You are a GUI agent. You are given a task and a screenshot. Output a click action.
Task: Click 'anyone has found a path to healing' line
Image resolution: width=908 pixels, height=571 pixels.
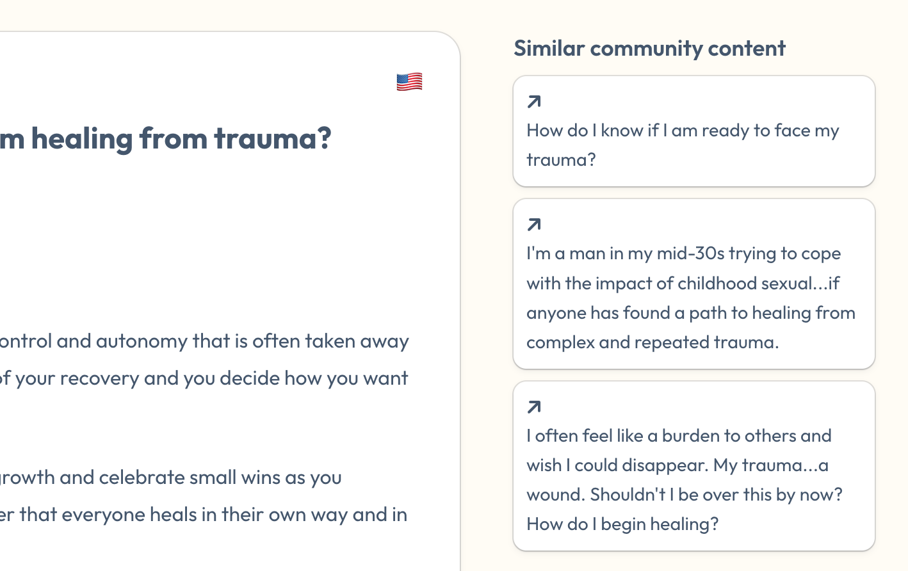(x=691, y=313)
